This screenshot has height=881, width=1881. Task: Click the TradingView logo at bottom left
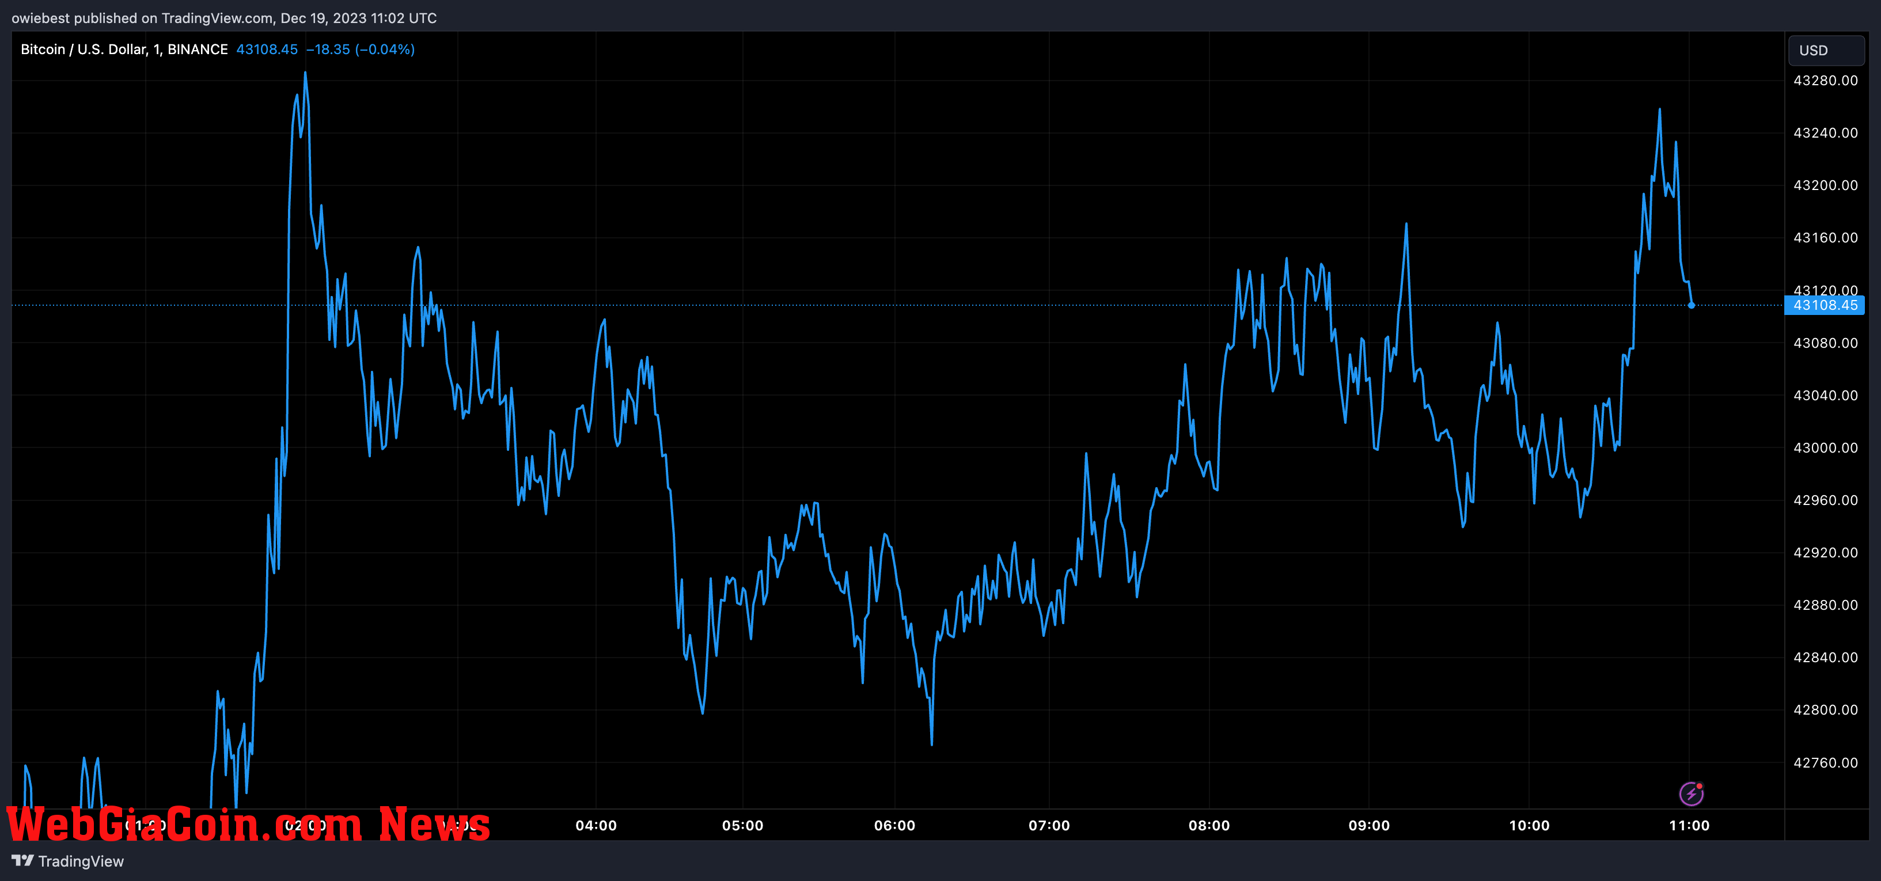point(68,861)
